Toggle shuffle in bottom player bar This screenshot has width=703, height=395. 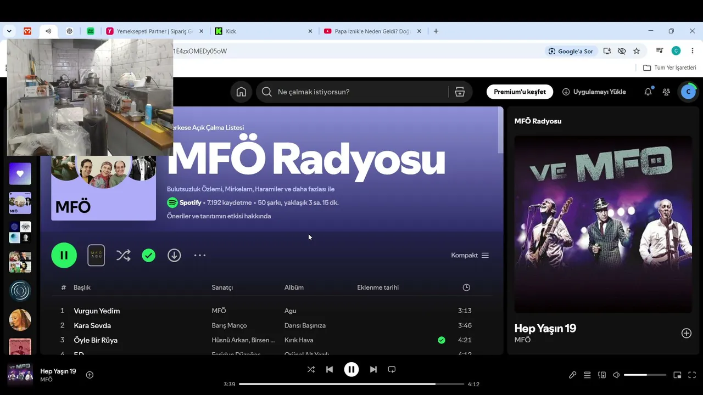tap(311, 369)
